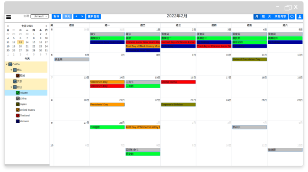This screenshot has width=308, height=172.
Task: Open the user profile icon
Action: [x=300, y=17]
